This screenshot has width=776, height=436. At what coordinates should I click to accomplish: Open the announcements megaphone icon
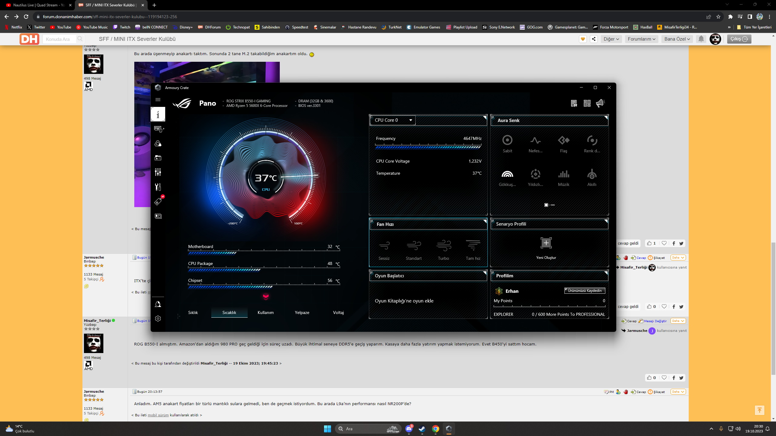600,103
